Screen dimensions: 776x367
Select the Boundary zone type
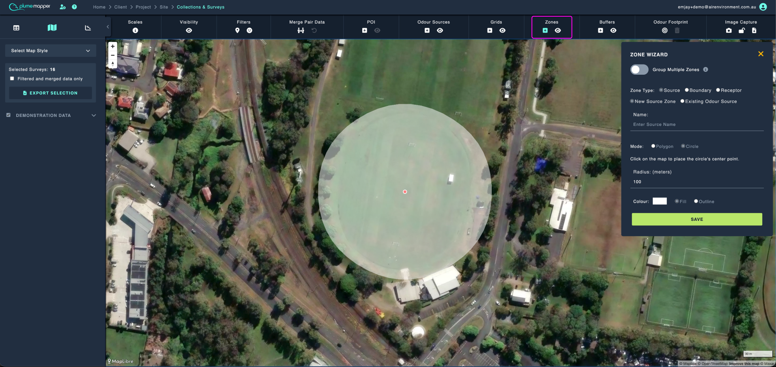pos(687,90)
